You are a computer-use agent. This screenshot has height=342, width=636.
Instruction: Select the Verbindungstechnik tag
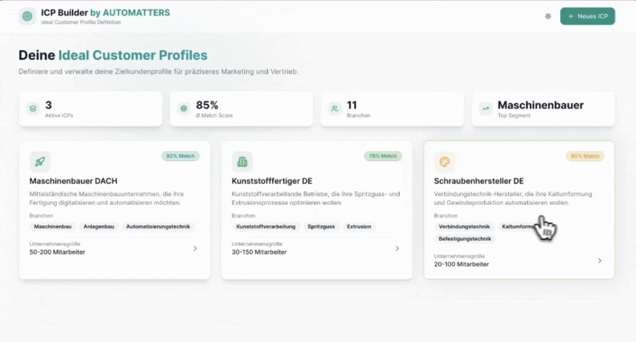[x=464, y=227]
